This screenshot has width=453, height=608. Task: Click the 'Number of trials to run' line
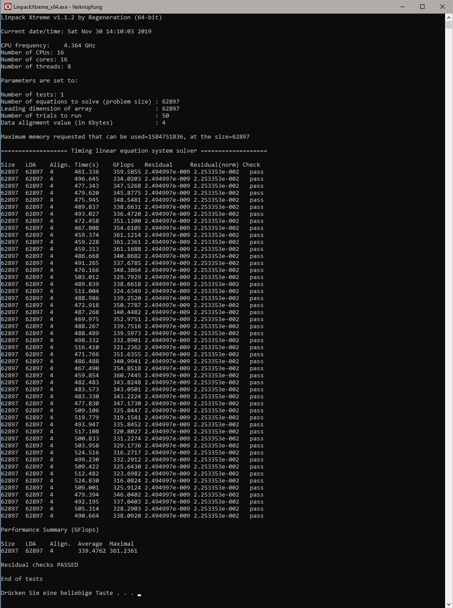85,116
